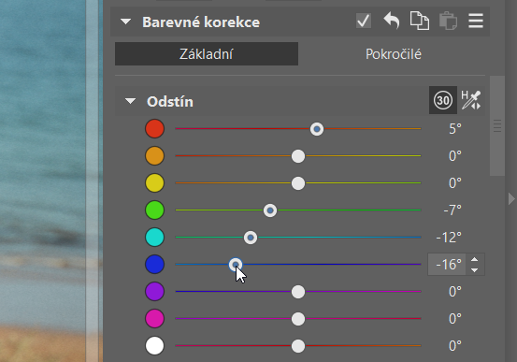Open the Barevné korekce hamburger menu
The width and height of the screenshot is (517, 362).
[476, 22]
